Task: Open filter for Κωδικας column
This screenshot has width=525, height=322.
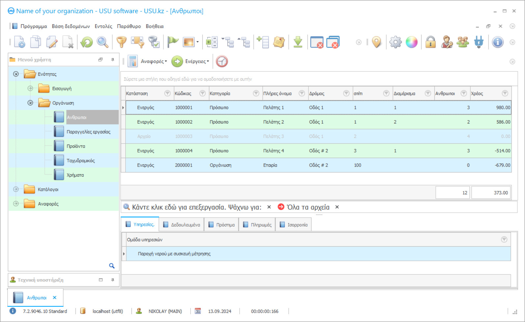Action: 202,94
